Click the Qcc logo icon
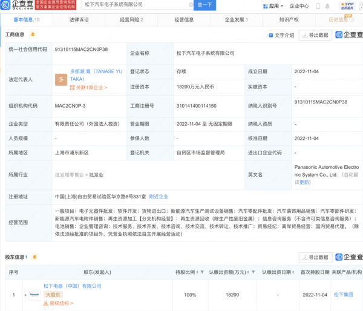Screen dimensions: 363x311 pyautogui.click(x=5, y=5)
